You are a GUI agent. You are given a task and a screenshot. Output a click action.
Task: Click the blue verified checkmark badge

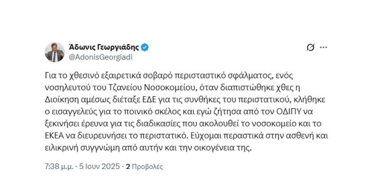point(145,47)
